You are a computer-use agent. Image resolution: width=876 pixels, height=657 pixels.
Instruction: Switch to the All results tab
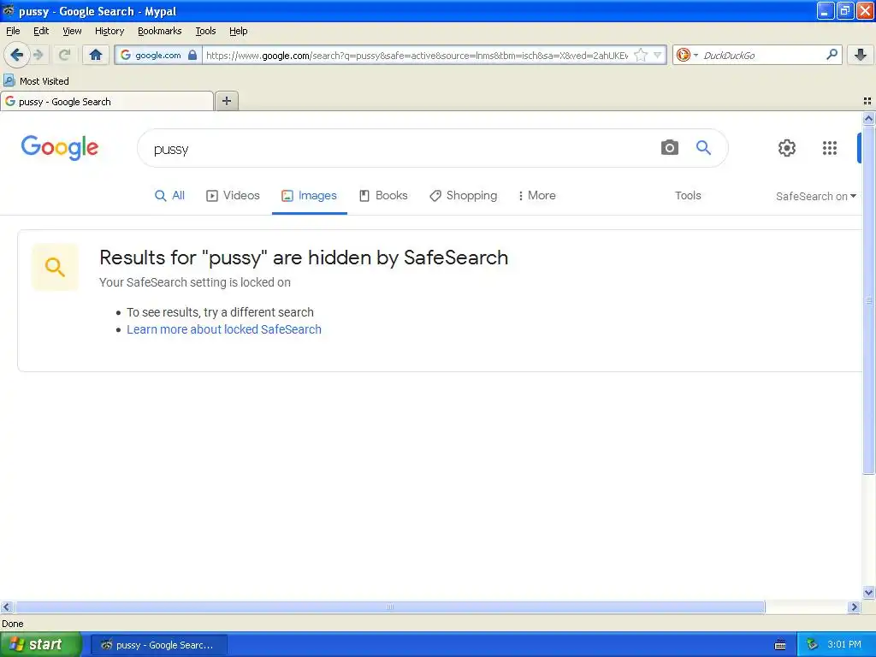click(169, 196)
